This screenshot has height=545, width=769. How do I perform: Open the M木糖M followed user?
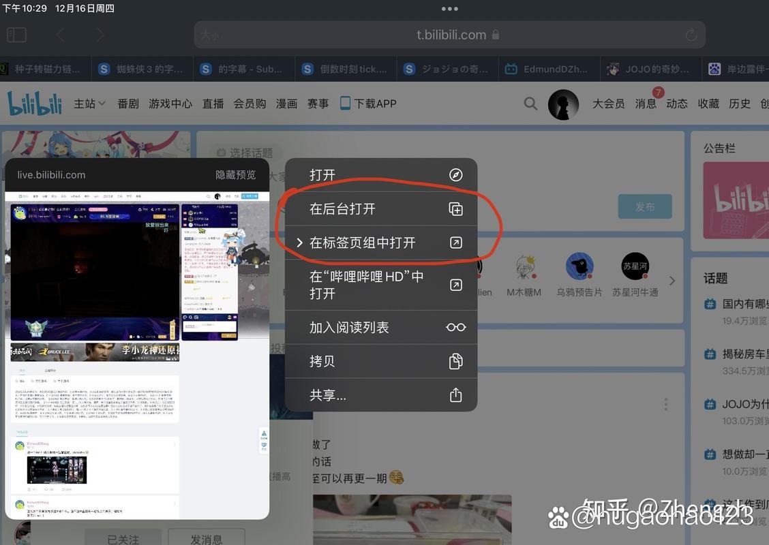point(524,276)
